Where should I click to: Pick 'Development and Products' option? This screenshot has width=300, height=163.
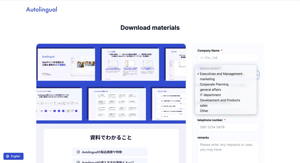tap(226, 100)
